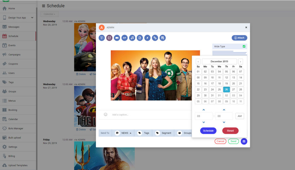The width and height of the screenshot is (295, 170).
Task: Choose Groups in the Send To bar
Action: tap(183, 133)
